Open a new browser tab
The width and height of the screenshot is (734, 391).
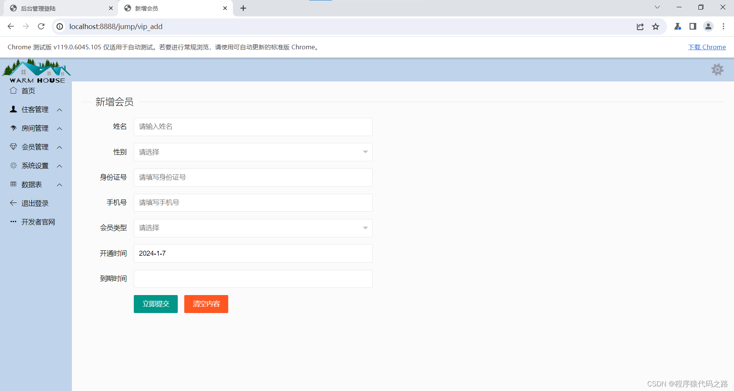(x=243, y=8)
